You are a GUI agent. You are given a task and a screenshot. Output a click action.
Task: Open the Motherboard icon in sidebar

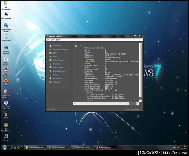point(50,60)
